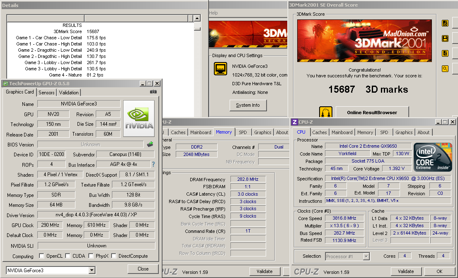Click the Bus Interface question mark icon
The image size is (458, 278).
pyautogui.click(x=153, y=164)
